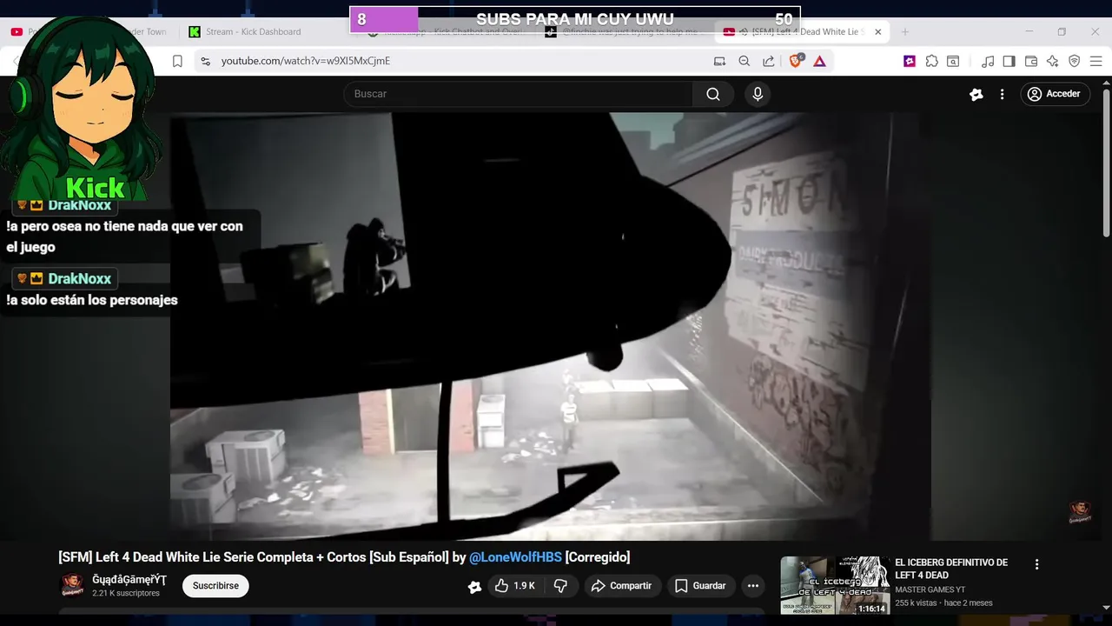1112x626 pixels.
Task: Open the @LoneWolfHBS channel link in title
Action: click(515, 557)
